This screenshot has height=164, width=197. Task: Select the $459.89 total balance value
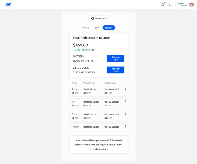coord(80,45)
